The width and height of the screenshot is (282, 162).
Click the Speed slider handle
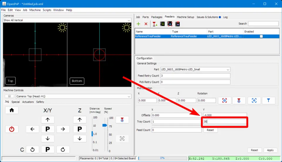click(104, 125)
